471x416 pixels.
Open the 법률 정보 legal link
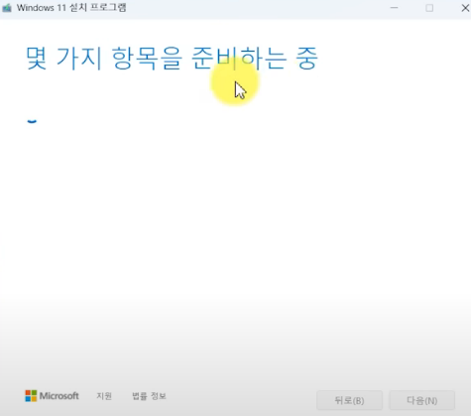(x=149, y=396)
